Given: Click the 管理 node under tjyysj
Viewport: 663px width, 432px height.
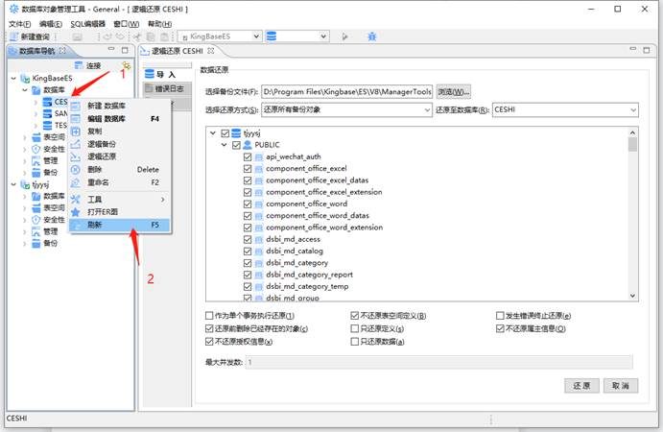Looking at the screenshot, I should point(45,231).
